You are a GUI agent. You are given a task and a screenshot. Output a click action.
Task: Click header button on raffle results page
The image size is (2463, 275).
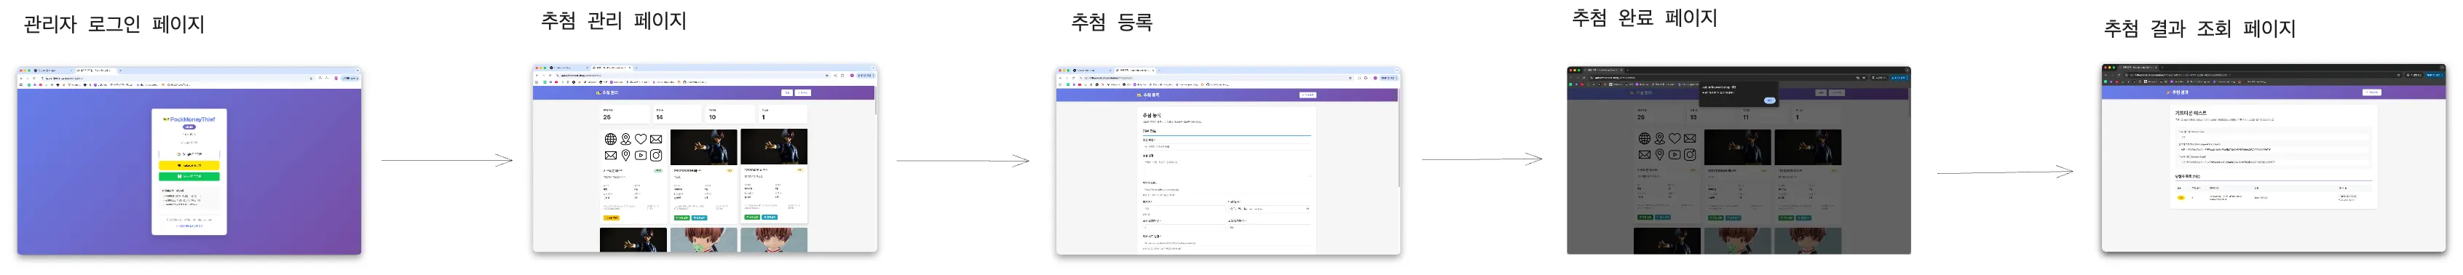[2371, 92]
